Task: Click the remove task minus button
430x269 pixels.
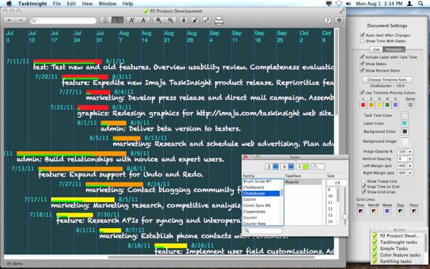Action: pos(21,20)
